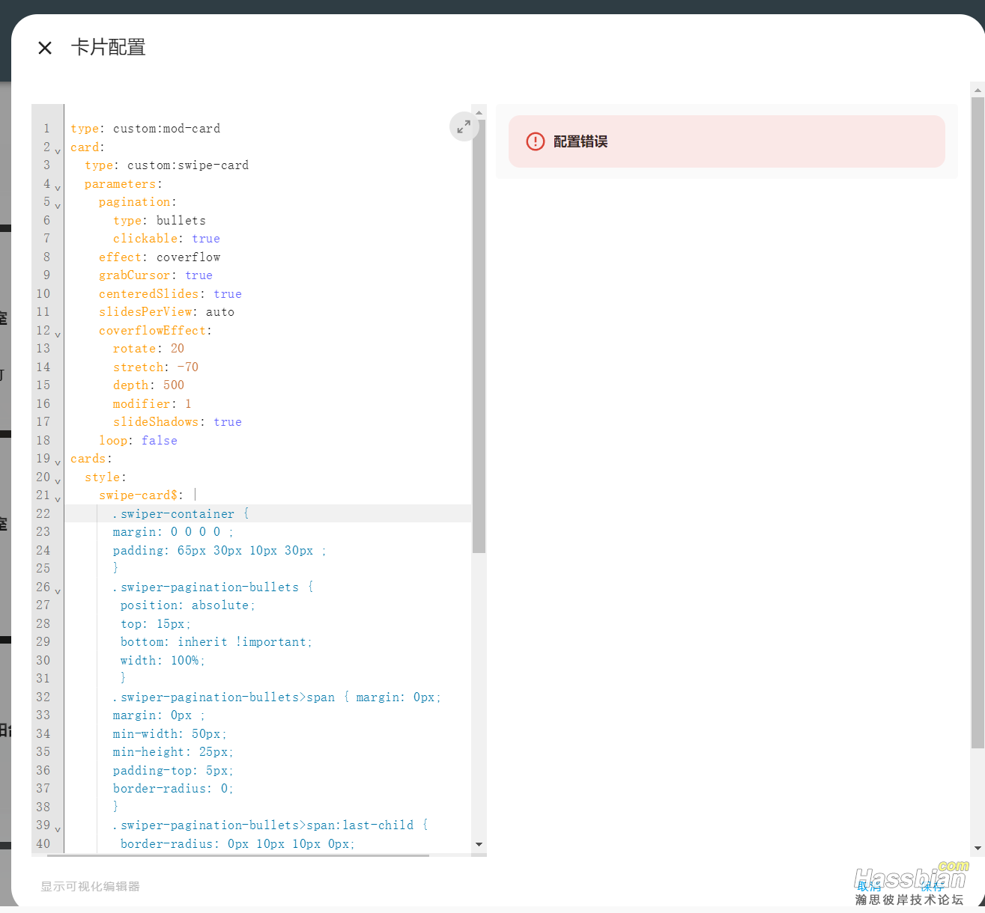This screenshot has height=913, width=985.
Task: Fold the 'style:' section on line 20
Action: 58,482
